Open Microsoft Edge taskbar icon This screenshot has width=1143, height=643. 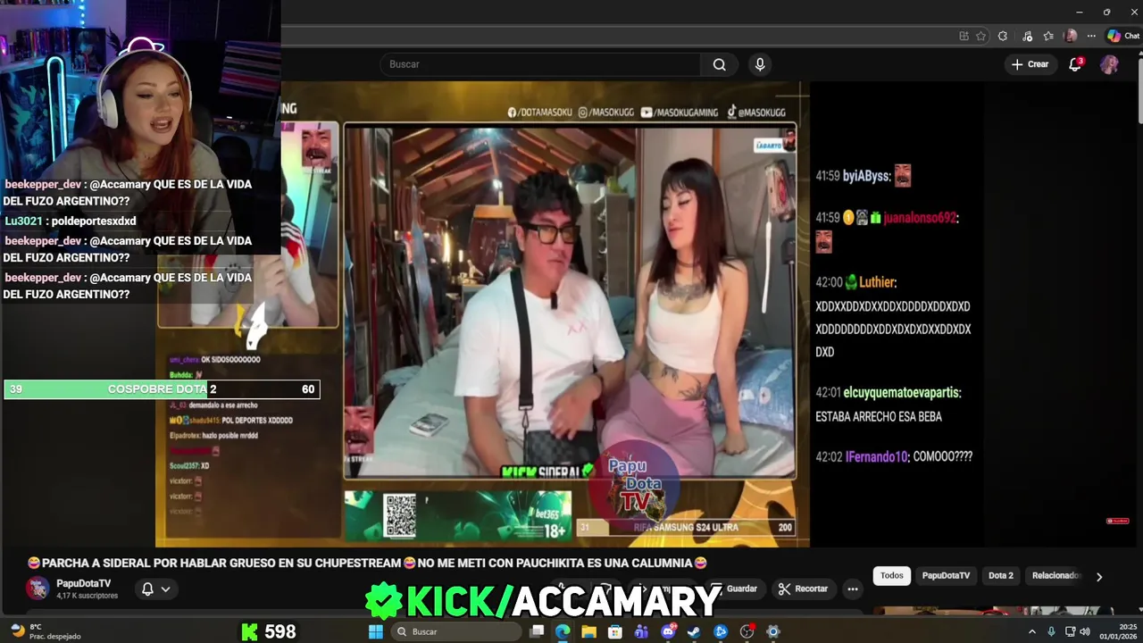[563, 631]
